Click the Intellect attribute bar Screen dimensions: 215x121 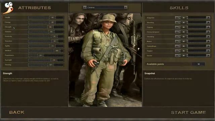46,51
